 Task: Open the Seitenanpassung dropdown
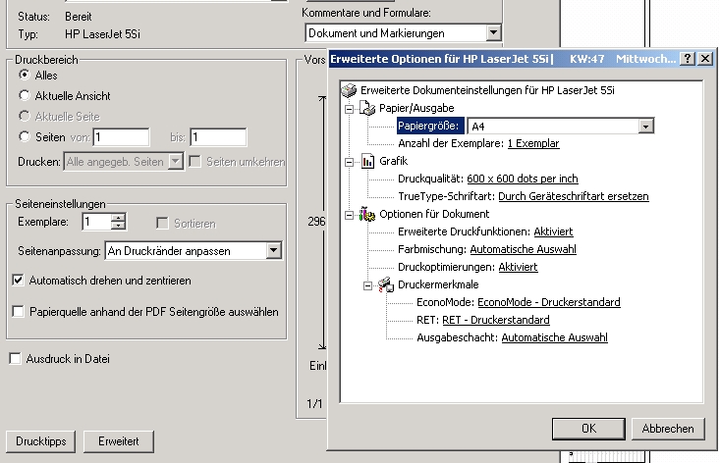pyautogui.click(x=273, y=251)
